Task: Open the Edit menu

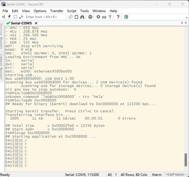Action: pyautogui.click(x=15, y=11)
